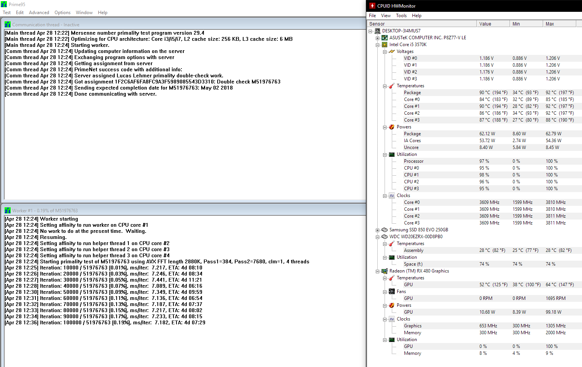Expand the Samsung SSD 850 EVO node
582x367 pixels.
click(378, 230)
